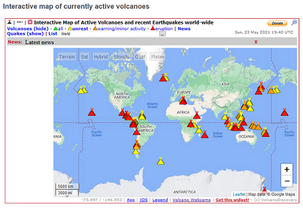Select the red Etna marker in Europe
Viewport: 303px width, 209px height.
point(183,101)
